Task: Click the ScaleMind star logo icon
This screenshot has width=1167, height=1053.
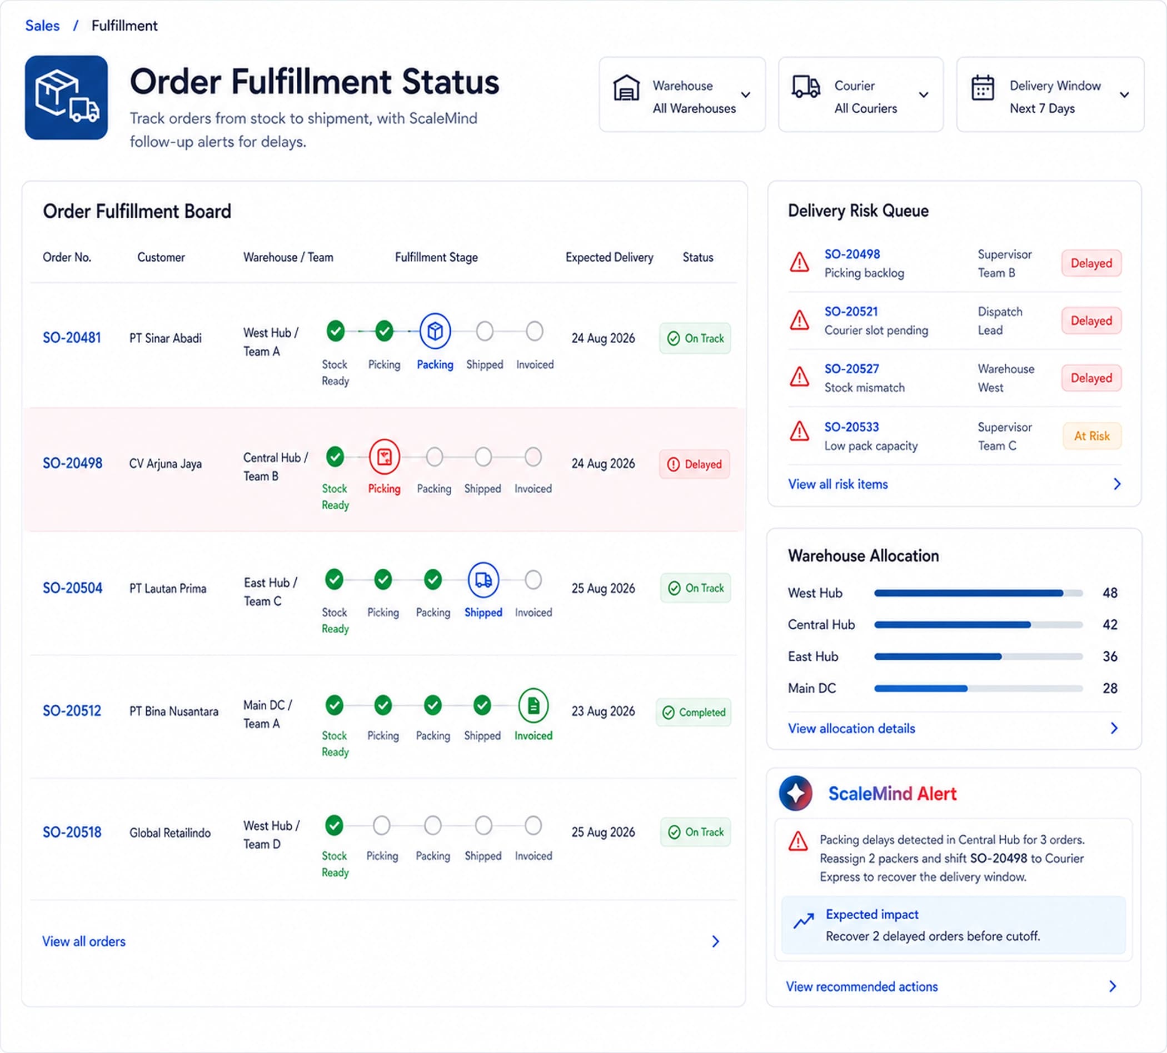Action: [x=795, y=793]
